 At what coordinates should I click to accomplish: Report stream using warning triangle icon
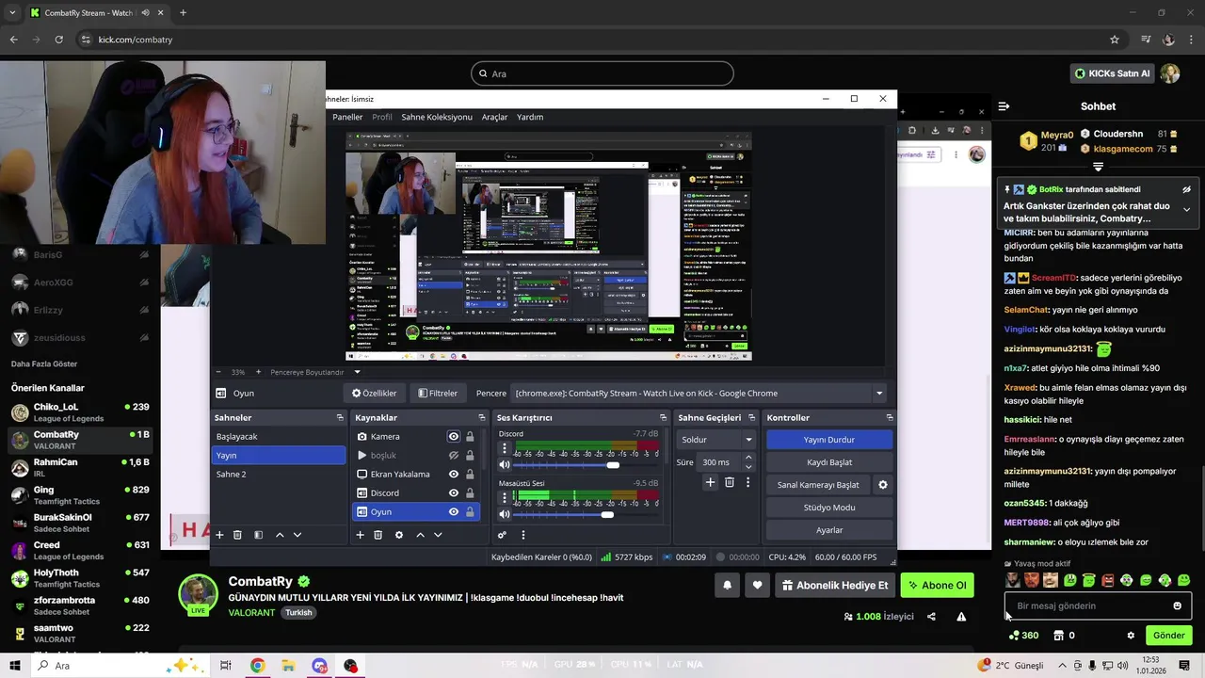(x=961, y=617)
